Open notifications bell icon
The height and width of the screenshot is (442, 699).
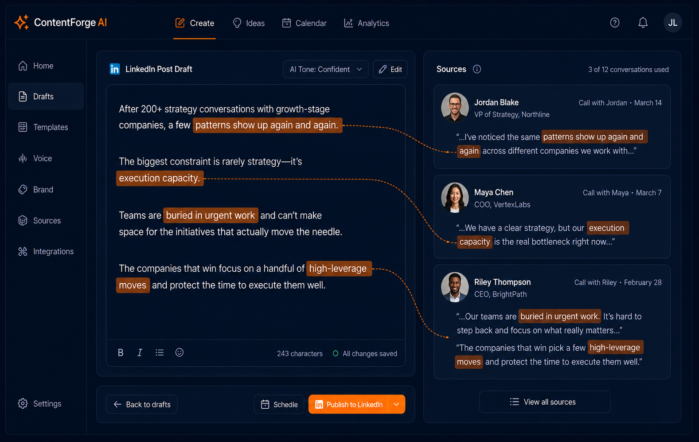[x=643, y=23]
